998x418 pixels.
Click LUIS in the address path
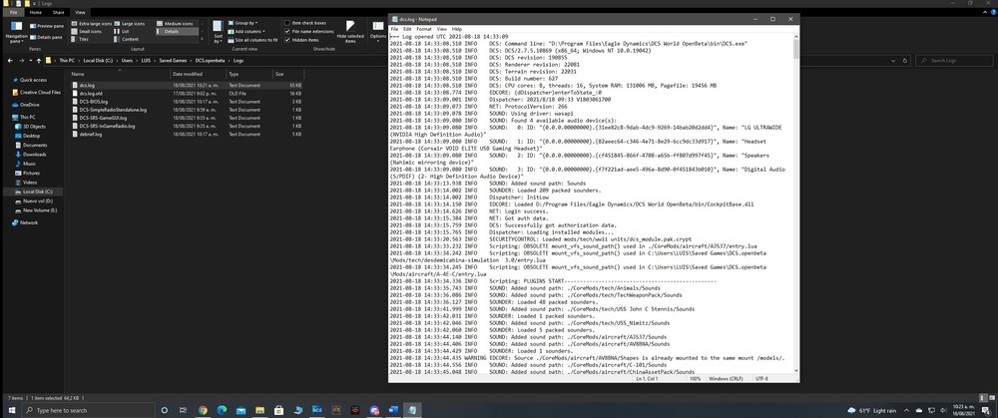147,61
